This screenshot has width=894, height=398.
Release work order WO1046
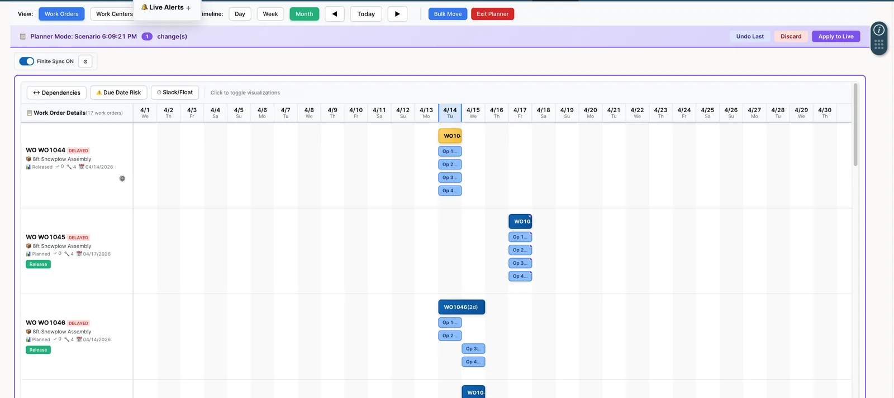38,350
